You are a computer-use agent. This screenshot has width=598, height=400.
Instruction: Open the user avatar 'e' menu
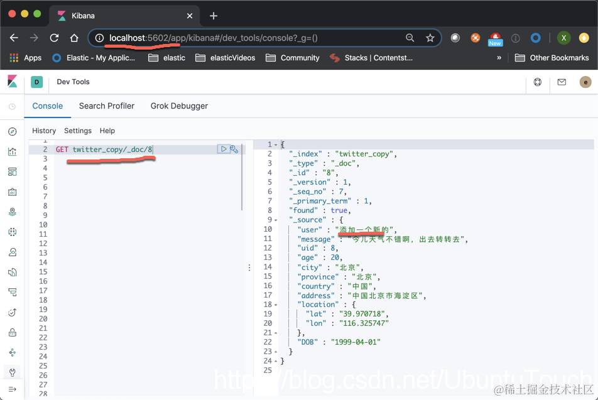[x=585, y=82]
